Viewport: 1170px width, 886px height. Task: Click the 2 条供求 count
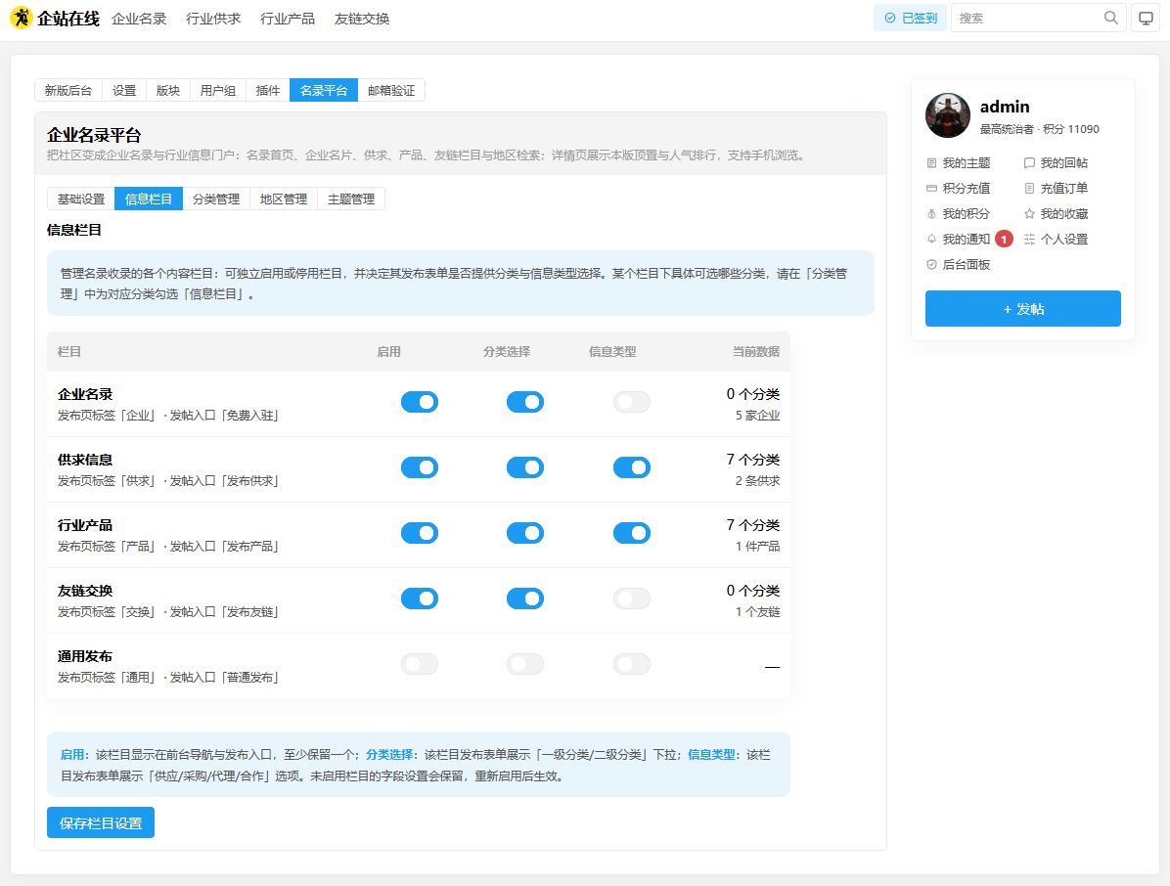coord(757,481)
